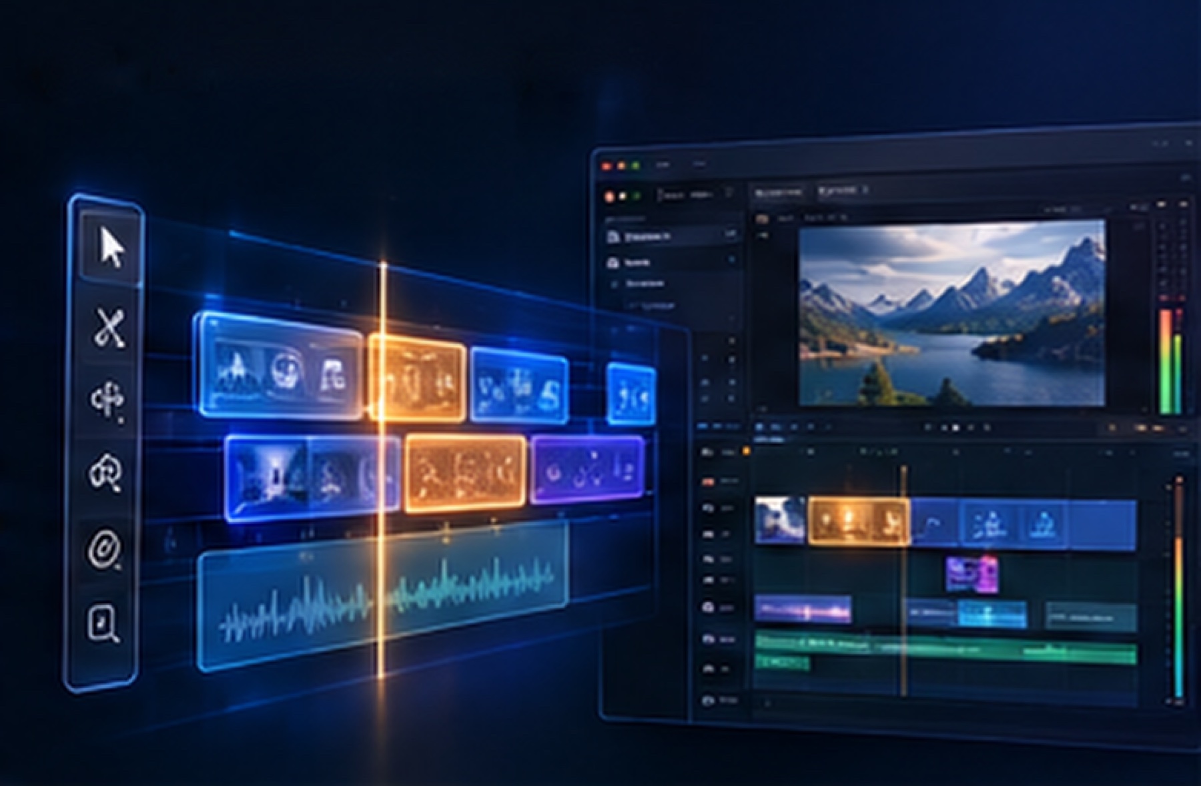Image resolution: width=1201 pixels, height=786 pixels.
Task: Switch to the second tab above the preview
Action: tap(843, 191)
